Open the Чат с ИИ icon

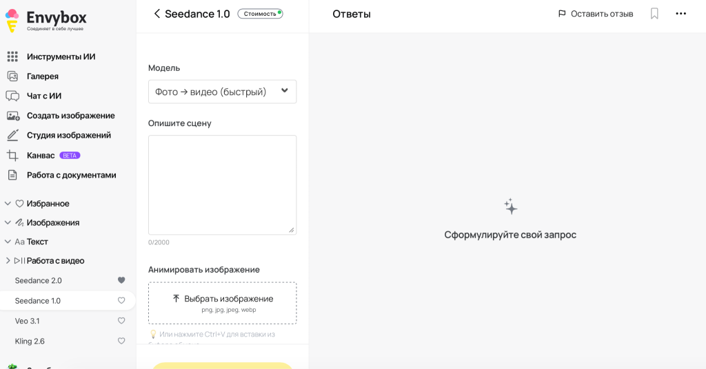tap(12, 96)
